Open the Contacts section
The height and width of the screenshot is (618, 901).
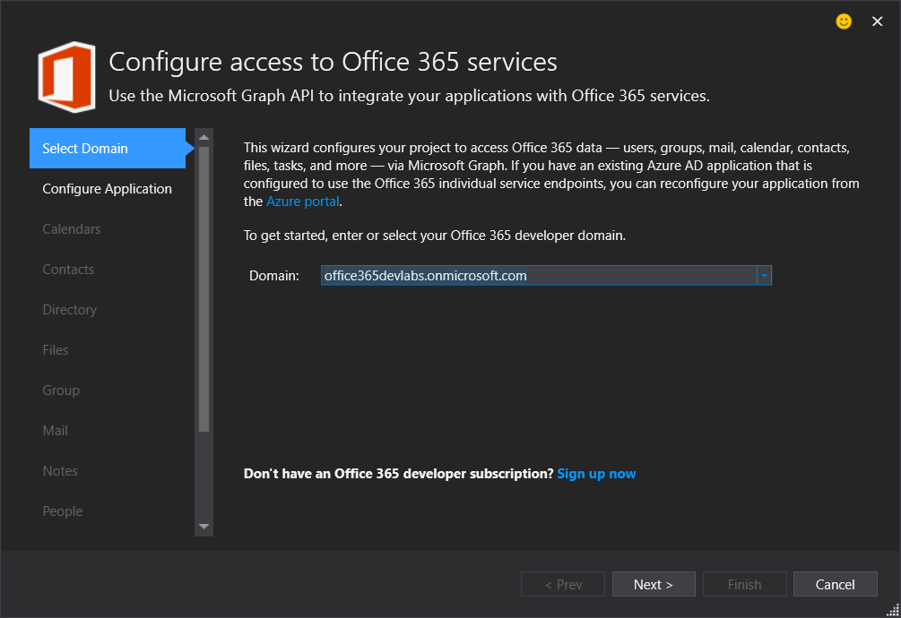[x=68, y=270]
